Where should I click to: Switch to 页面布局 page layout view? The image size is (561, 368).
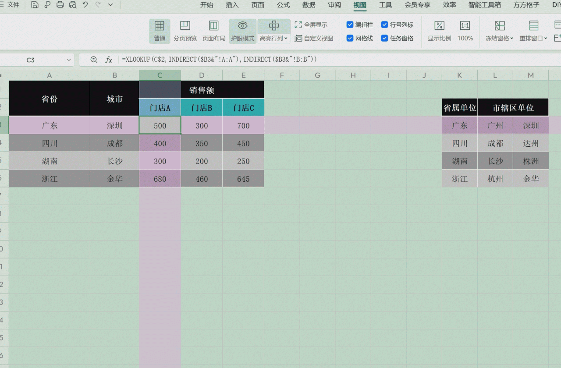click(x=214, y=31)
